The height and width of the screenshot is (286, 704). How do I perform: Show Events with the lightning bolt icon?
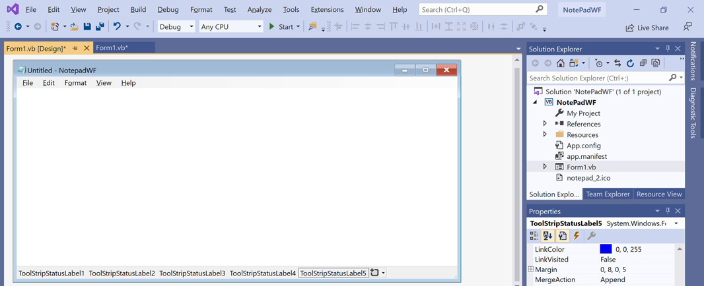[577, 236]
